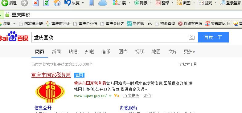Switch to the 图片 tab

point(123,51)
